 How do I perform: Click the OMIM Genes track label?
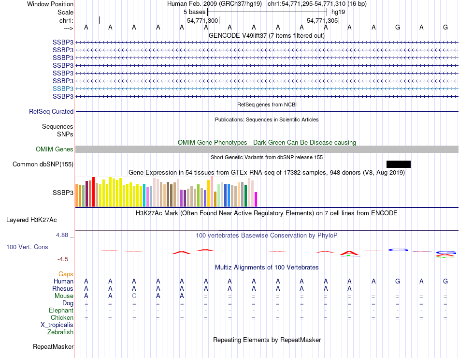[x=54, y=149]
